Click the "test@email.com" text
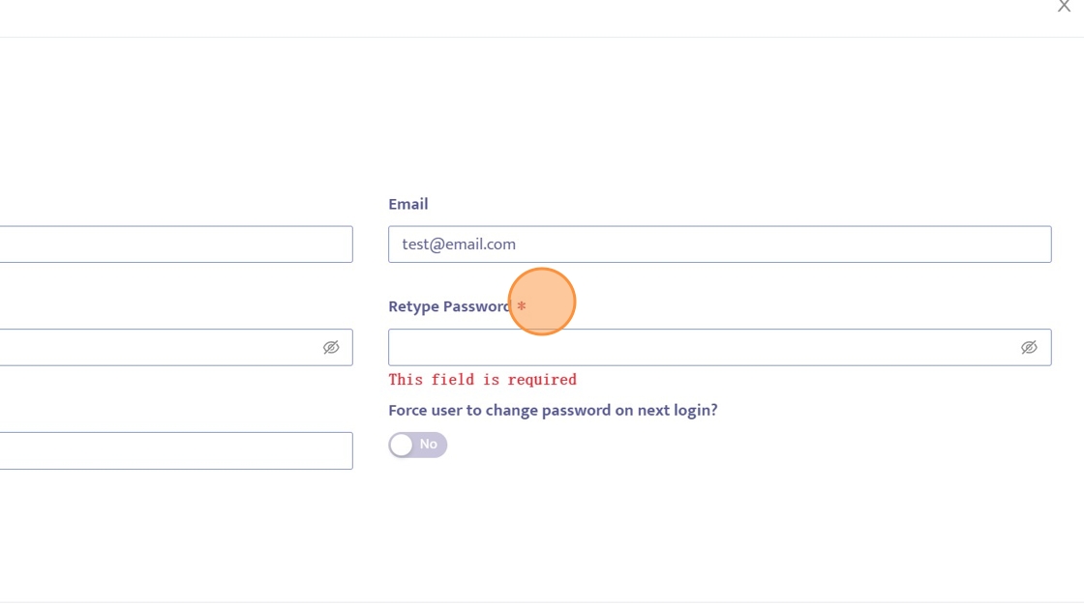The width and height of the screenshot is (1084, 605). [459, 245]
